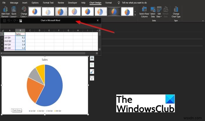Open the Review tab
Screen dimensions: 205x121
click(61, 3)
